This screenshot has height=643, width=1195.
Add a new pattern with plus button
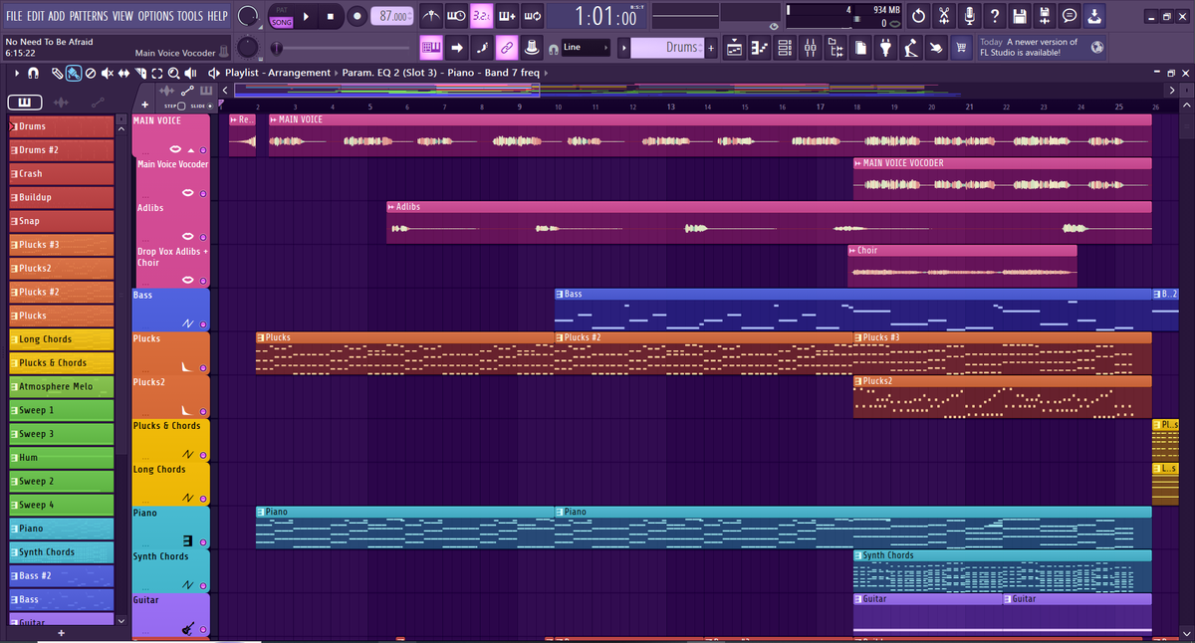[711, 48]
